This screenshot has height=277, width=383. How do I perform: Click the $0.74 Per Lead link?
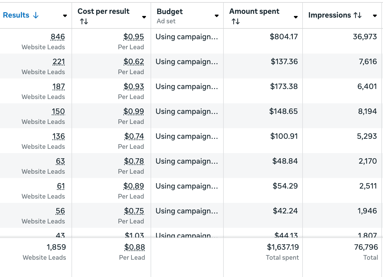point(134,136)
